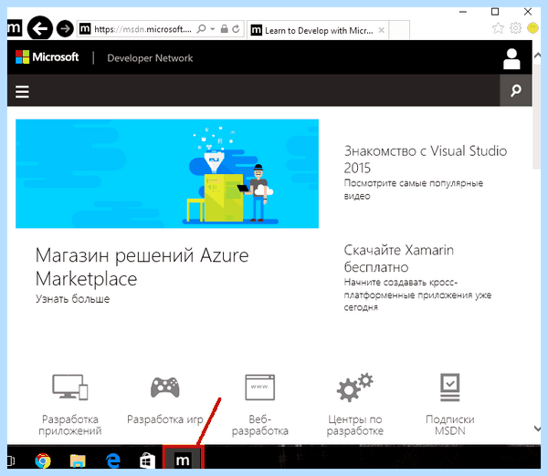Open the Windows Store from the taskbar
This screenshot has width=548, height=476.
coord(147,460)
